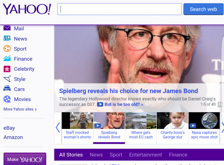Pause the headline slideshow
224x165 pixels.
point(220,105)
